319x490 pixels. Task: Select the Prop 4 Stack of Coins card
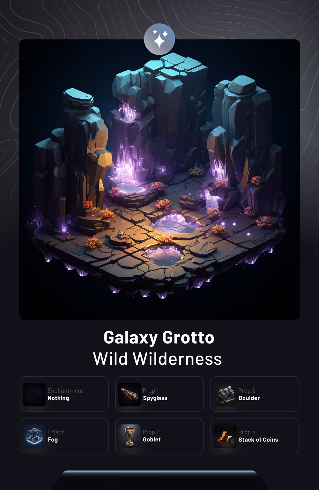pyautogui.click(x=255, y=436)
